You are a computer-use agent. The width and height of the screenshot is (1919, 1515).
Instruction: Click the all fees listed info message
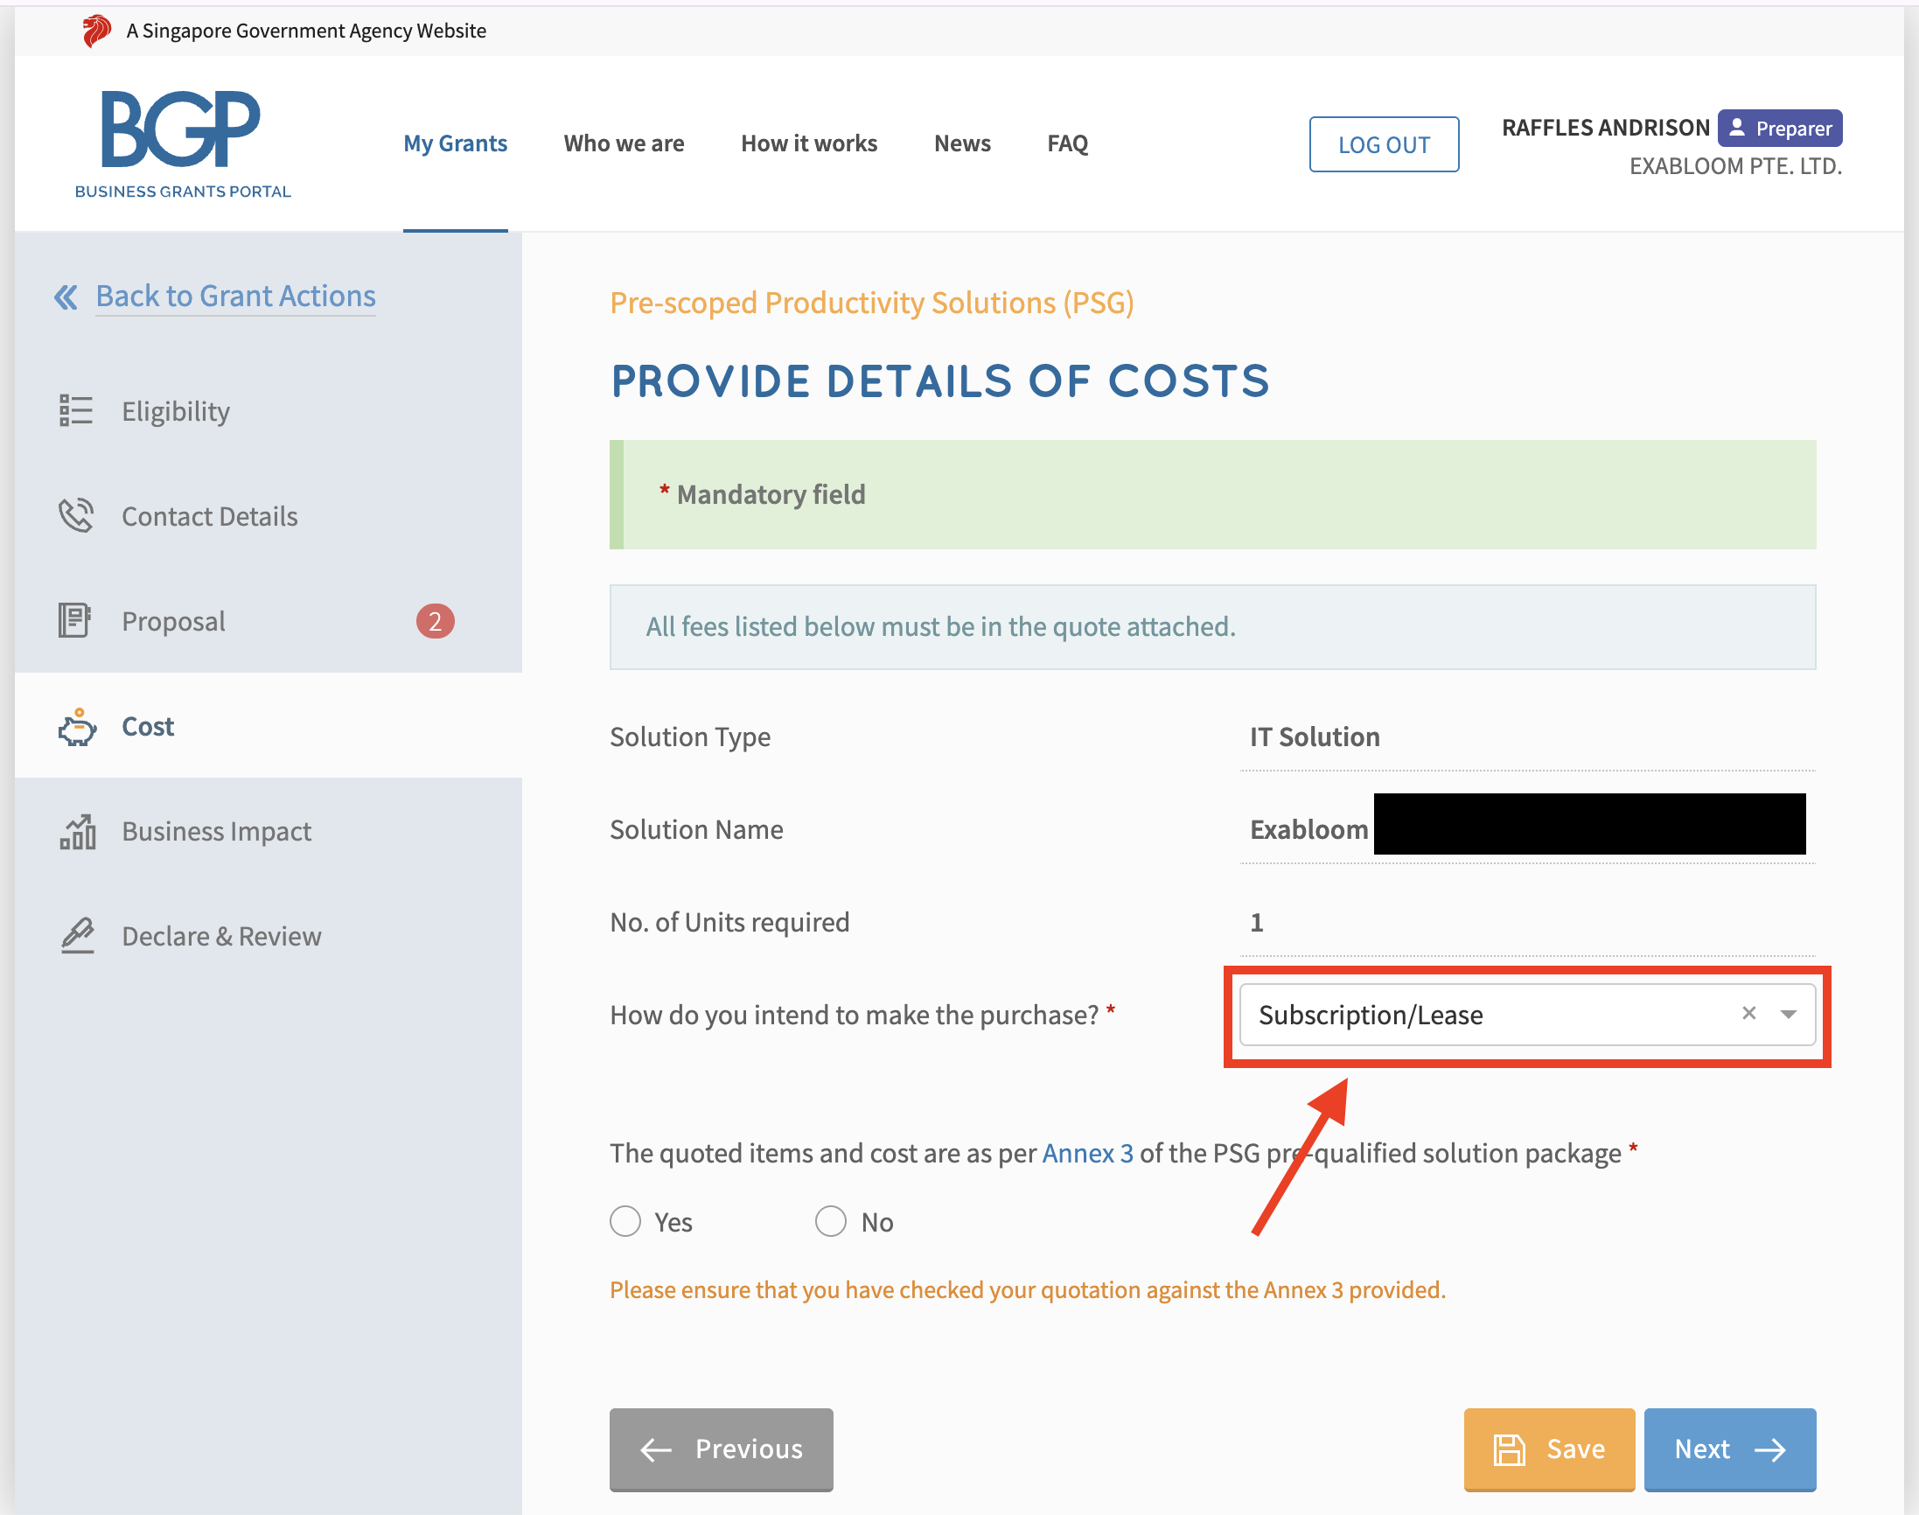pos(1212,626)
